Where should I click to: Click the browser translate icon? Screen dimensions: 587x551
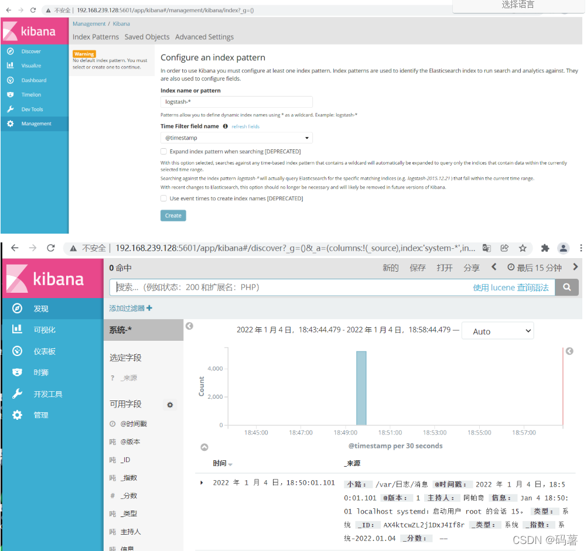tap(487, 248)
